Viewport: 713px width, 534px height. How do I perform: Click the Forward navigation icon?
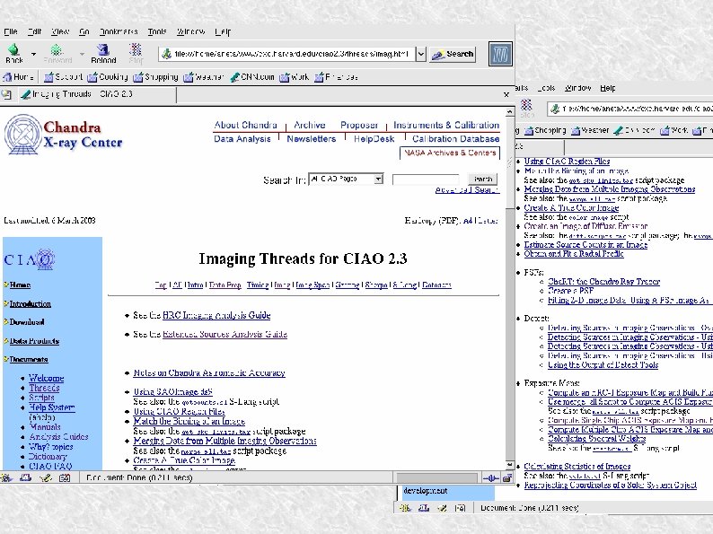coord(57,49)
